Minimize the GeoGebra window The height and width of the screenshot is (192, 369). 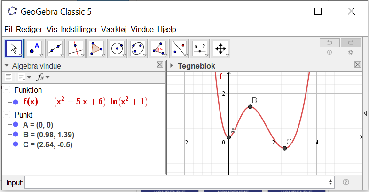(x=285, y=11)
